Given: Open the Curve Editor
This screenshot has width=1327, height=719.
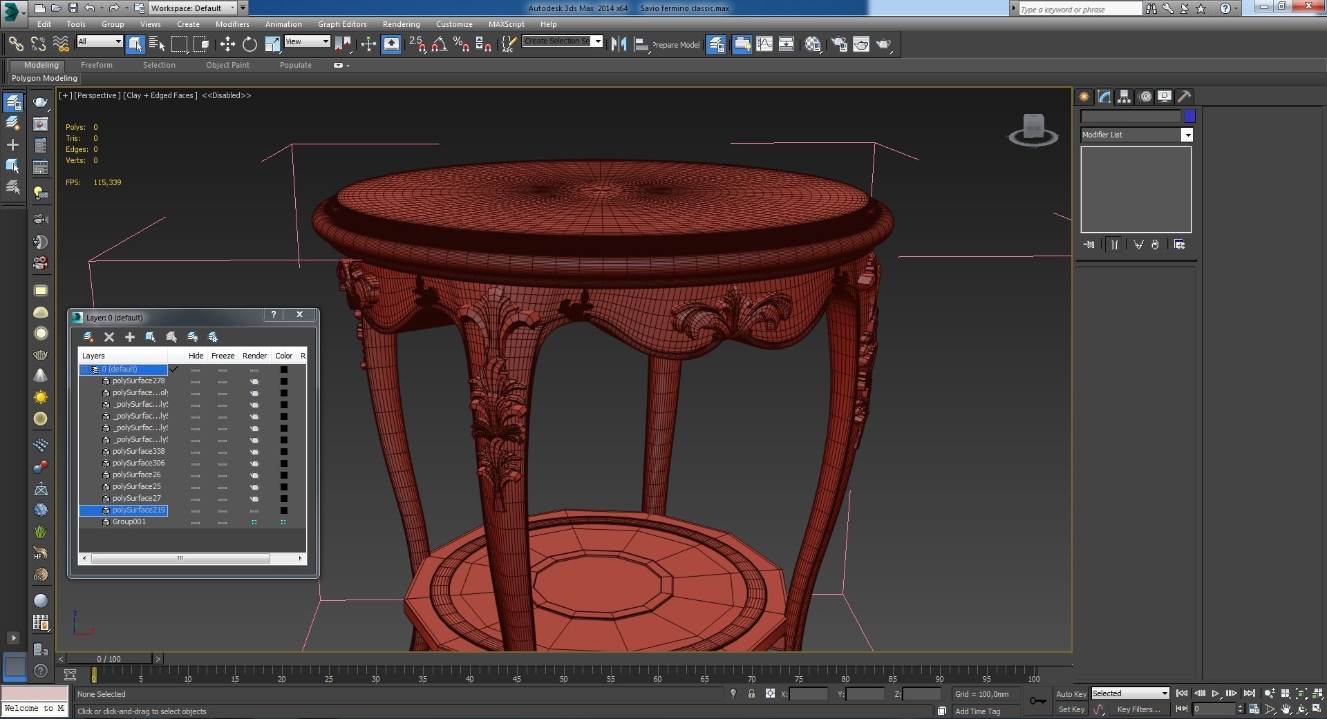Looking at the screenshot, I should coord(764,44).
